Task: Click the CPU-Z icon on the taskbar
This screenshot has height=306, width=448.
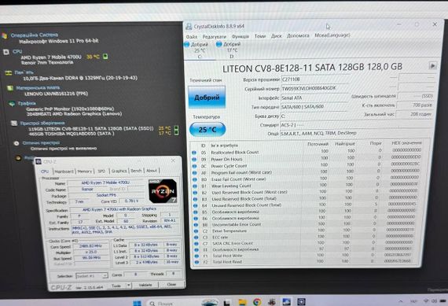Action: [x=301, y=301]
